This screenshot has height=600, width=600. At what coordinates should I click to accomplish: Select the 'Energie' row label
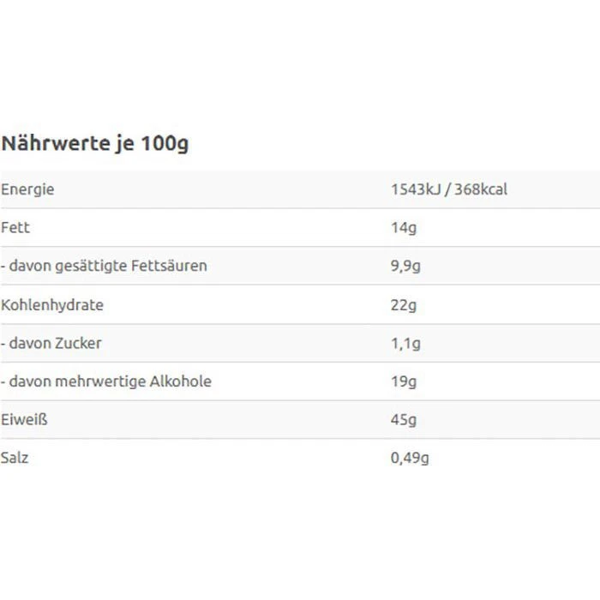coord(27,189)
